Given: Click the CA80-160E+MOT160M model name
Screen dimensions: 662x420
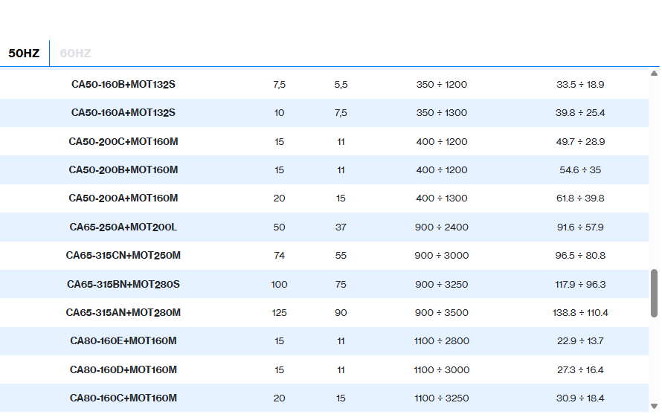Looking at the screenshot, I should (x=123, y=341).
